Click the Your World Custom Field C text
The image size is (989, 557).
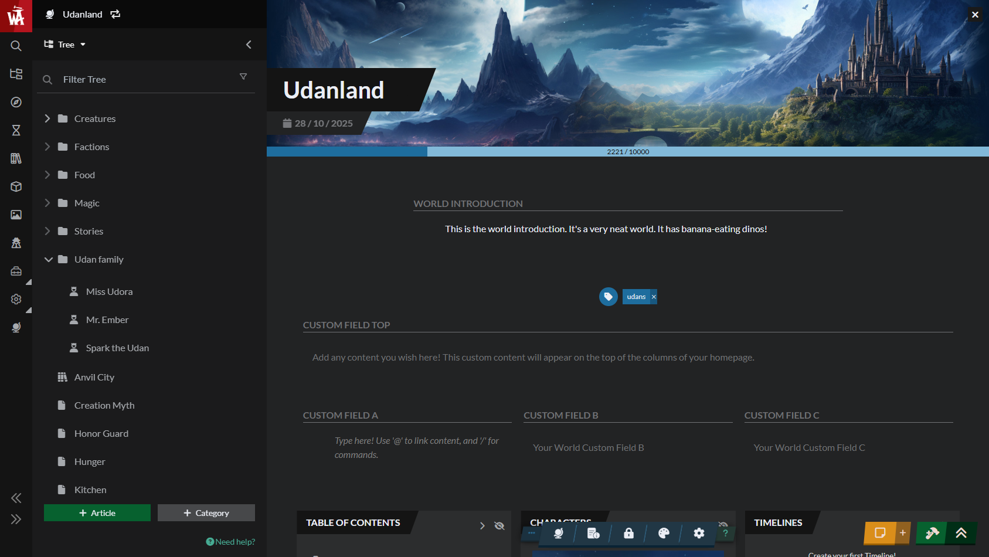pos(809,447)
